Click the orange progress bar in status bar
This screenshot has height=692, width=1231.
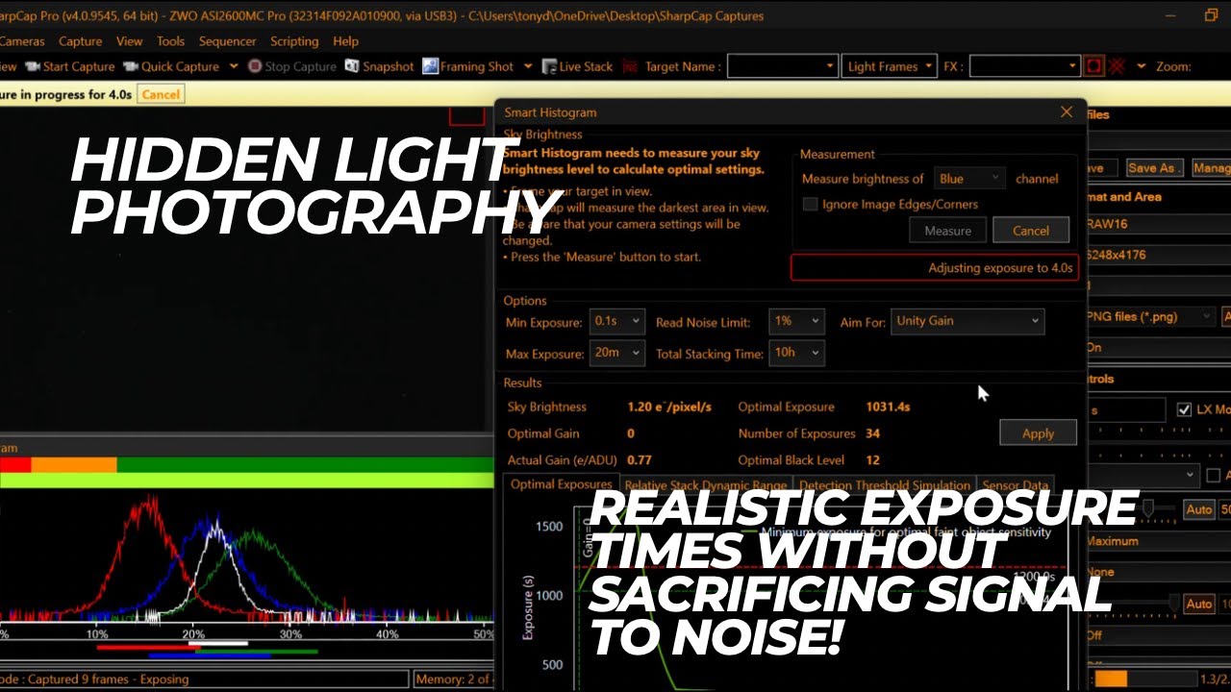1111,679
